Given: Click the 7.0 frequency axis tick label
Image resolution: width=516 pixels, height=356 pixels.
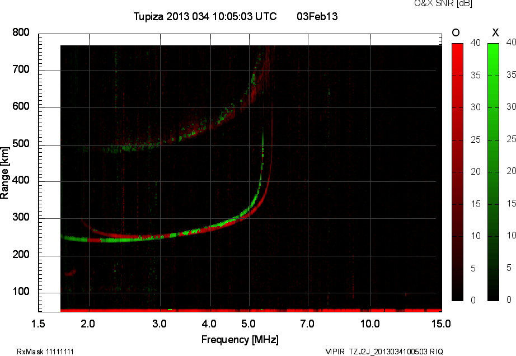Looking at the screenshot, I should 307,324.
